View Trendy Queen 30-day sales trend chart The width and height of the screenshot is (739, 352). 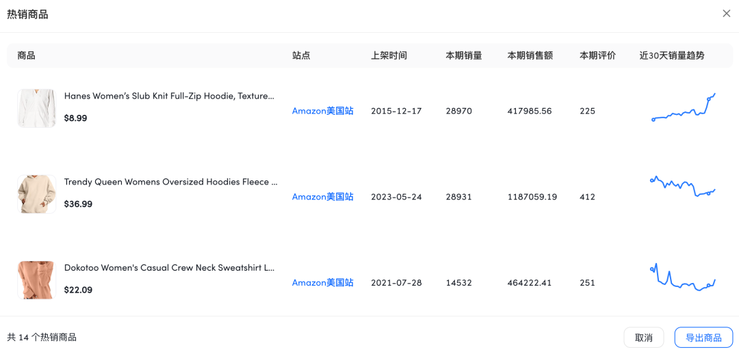tap(682, 186)
